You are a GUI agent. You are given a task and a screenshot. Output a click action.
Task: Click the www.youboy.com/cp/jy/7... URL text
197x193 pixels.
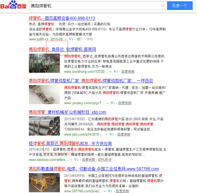pos(84,103)
